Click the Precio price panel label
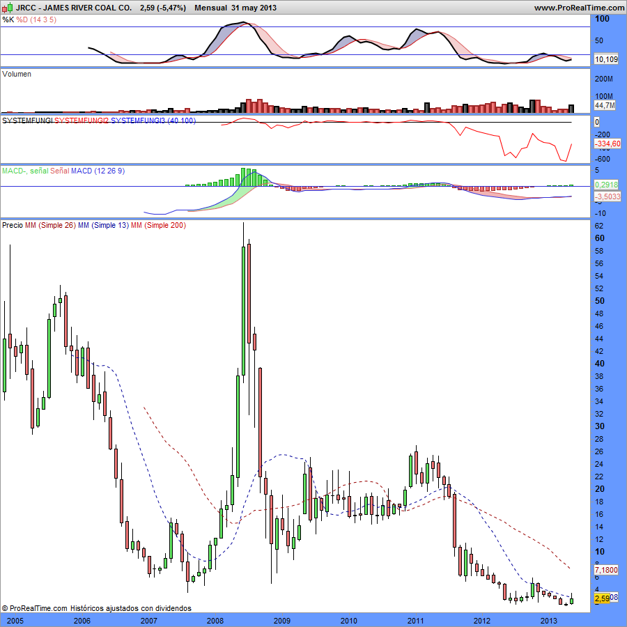Viewport: 627px width, 627px height. 13,225
